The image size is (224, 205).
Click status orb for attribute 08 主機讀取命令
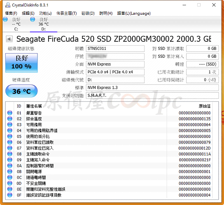10,154
